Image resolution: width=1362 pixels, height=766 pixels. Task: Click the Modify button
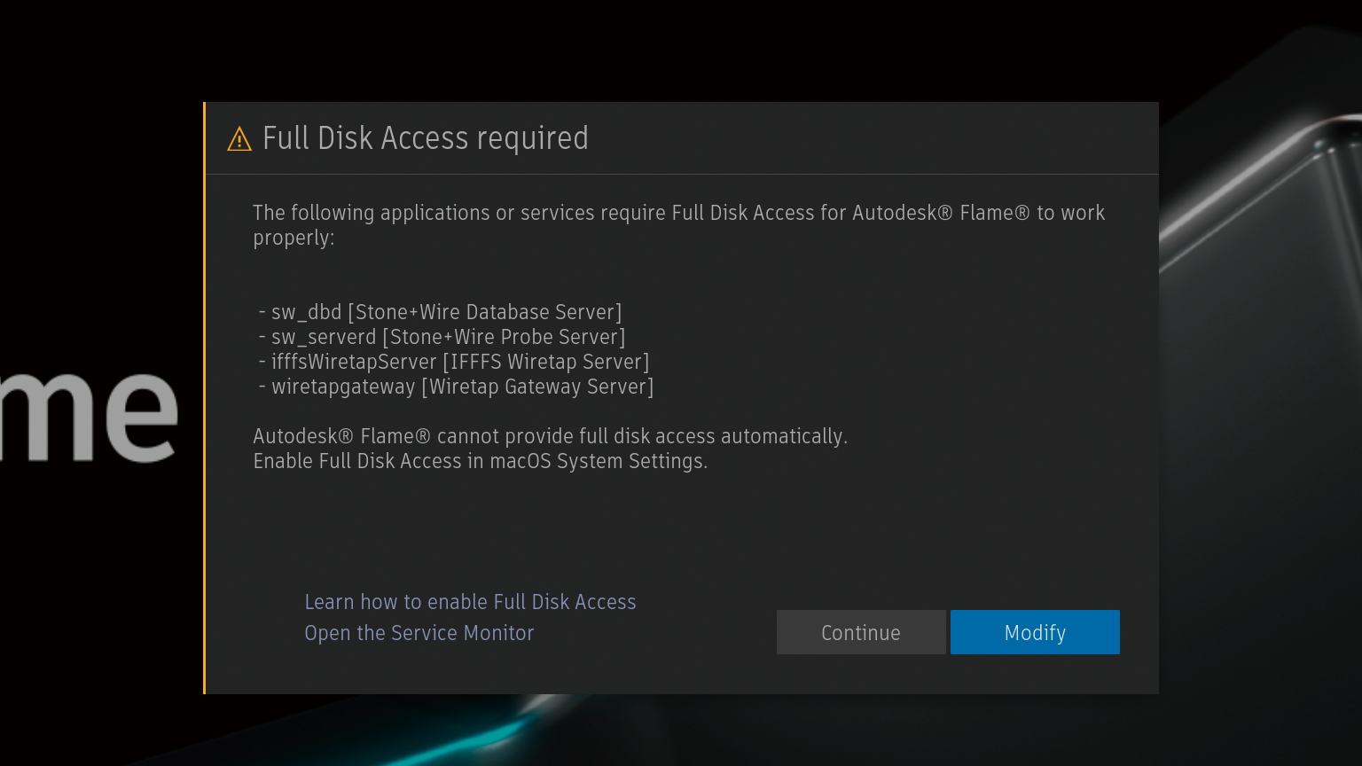point(1034,632)
